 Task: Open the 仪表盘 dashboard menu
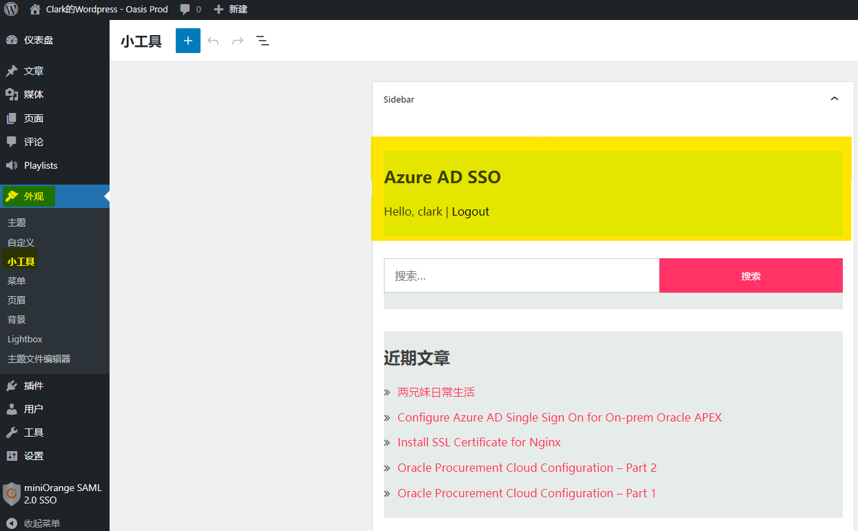tap(38, 40)
